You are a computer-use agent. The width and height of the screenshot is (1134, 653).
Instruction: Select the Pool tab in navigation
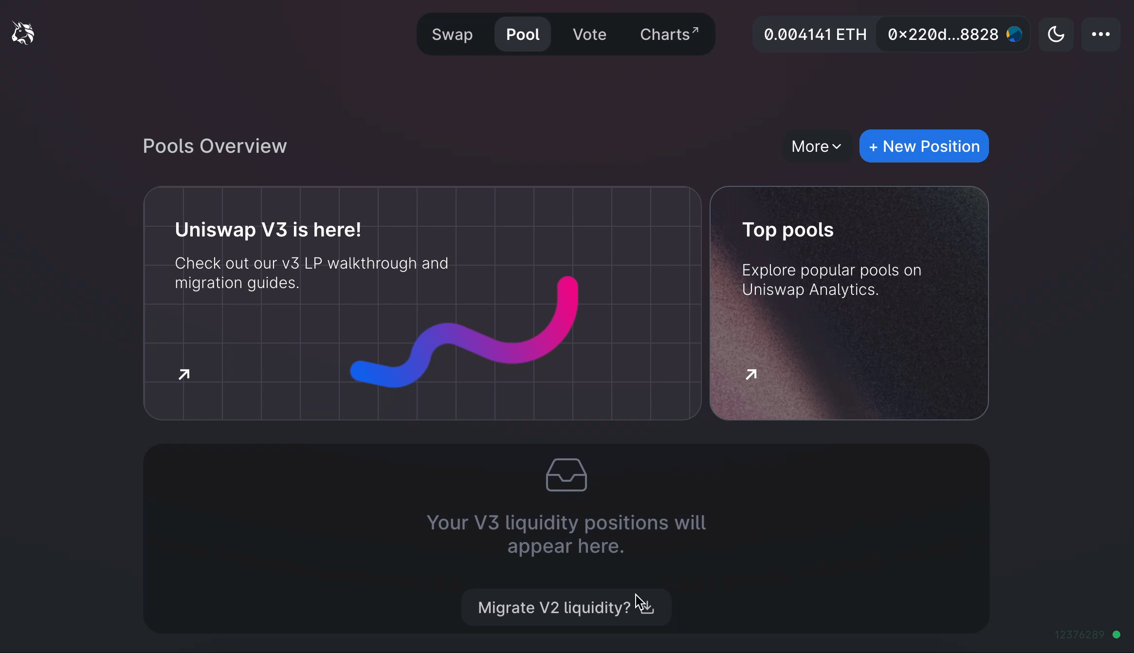[523, 34]
